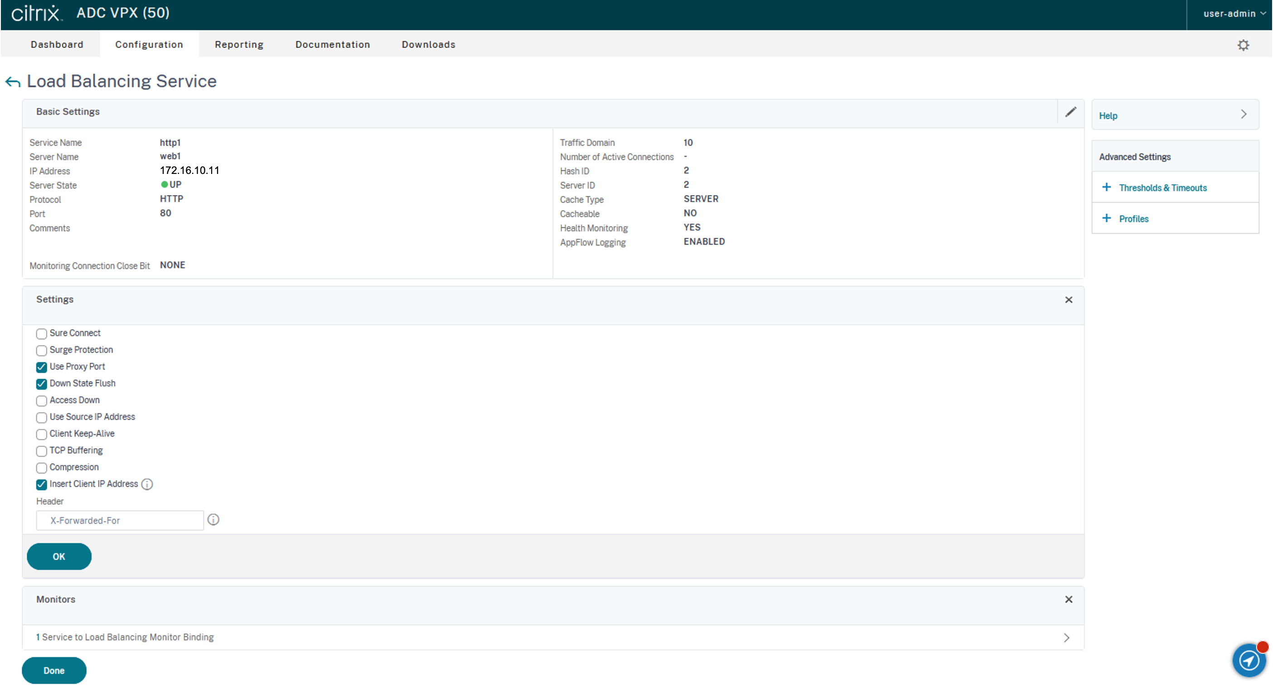Click the X-Forwarded-For header input field

(120, 520)
